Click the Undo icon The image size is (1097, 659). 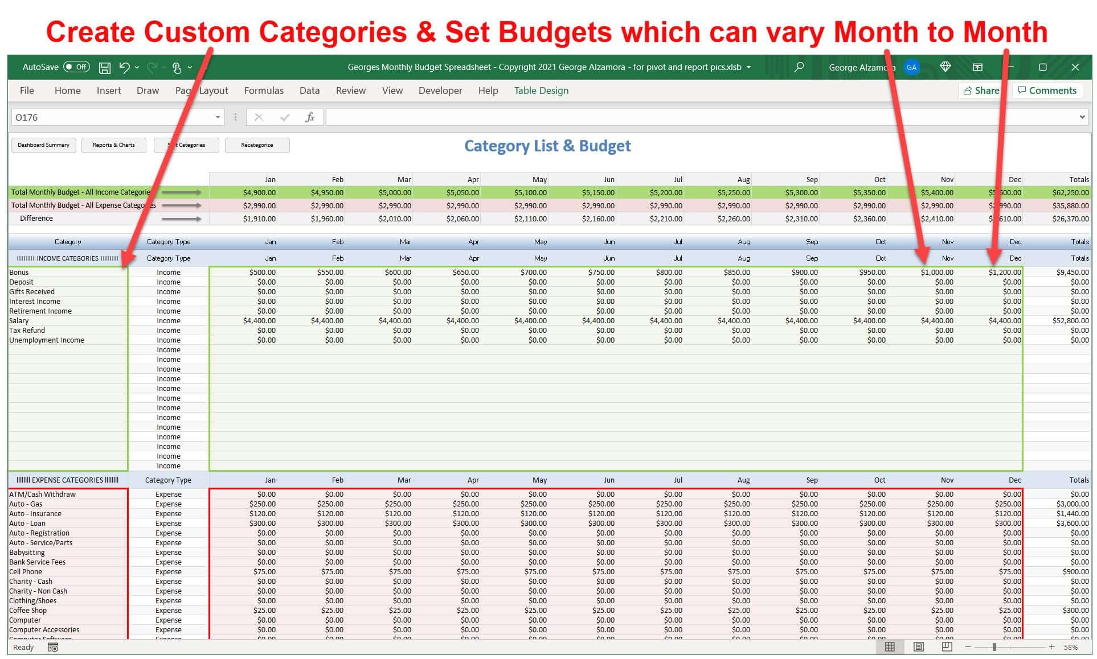coord(125,67)
